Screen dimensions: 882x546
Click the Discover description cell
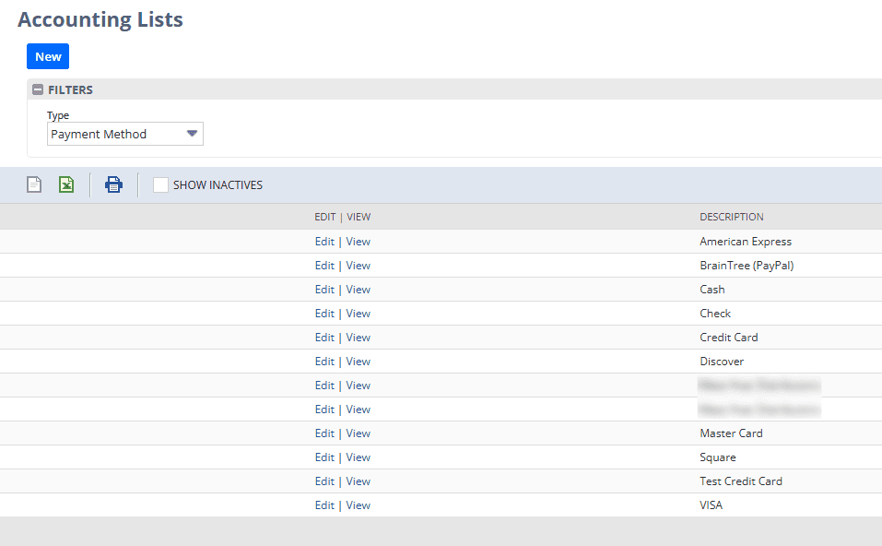pos(722,362)
